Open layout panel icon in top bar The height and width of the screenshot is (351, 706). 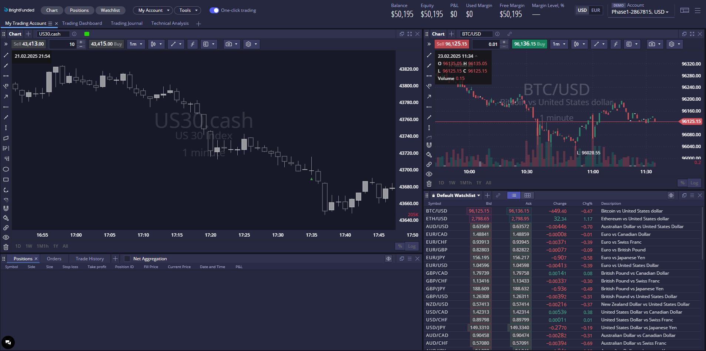tap(685, 10)
